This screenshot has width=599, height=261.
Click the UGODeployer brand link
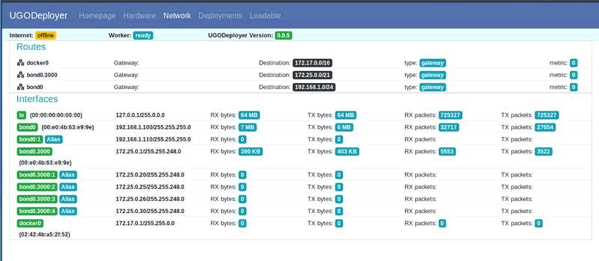[x=38, y=16]
